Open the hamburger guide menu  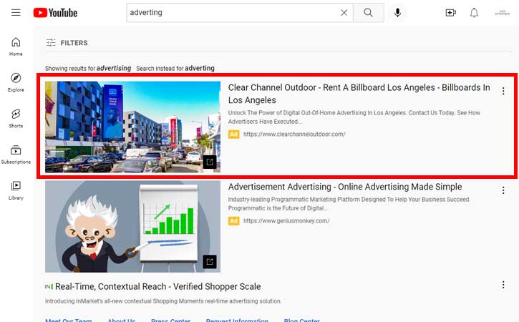pyautogui.click(x=16, y=13)
